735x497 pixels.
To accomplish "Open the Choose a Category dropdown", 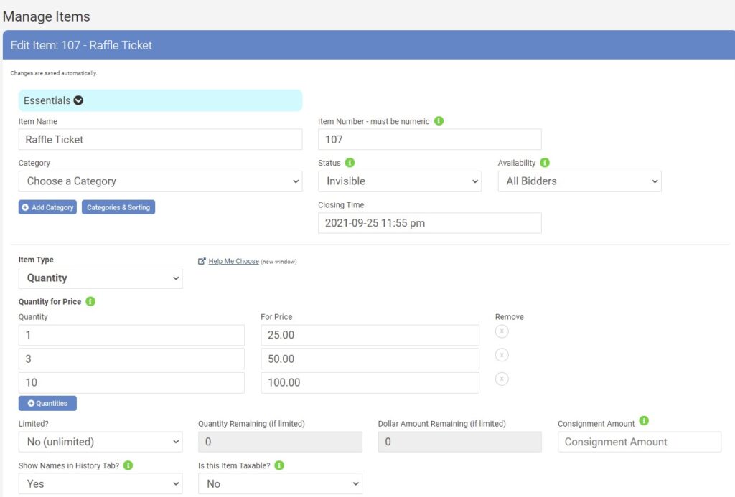I will tap(160, 181).
